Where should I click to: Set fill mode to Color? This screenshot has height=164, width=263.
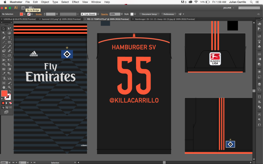click(3, 103)
